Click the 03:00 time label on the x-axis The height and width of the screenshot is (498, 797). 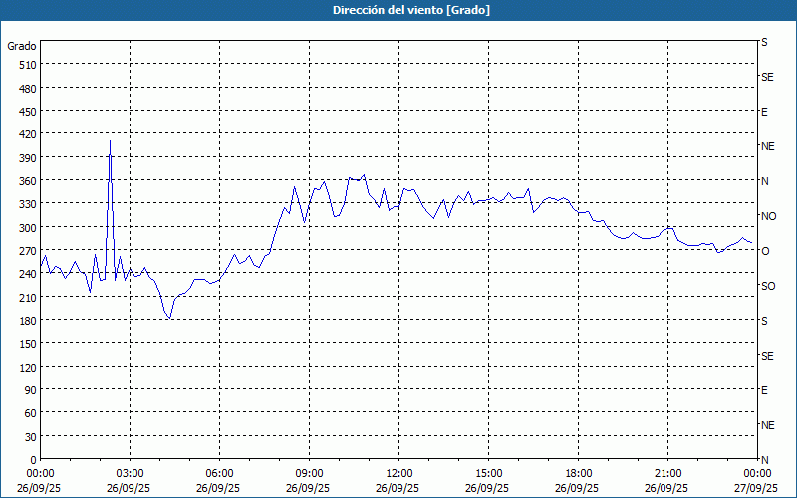[x=130, y=474]
